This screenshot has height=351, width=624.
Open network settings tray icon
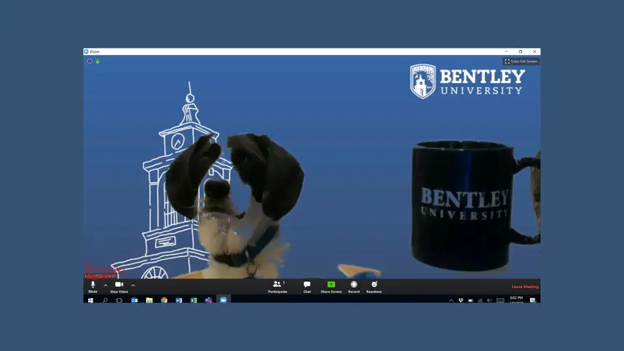point(480,300)
